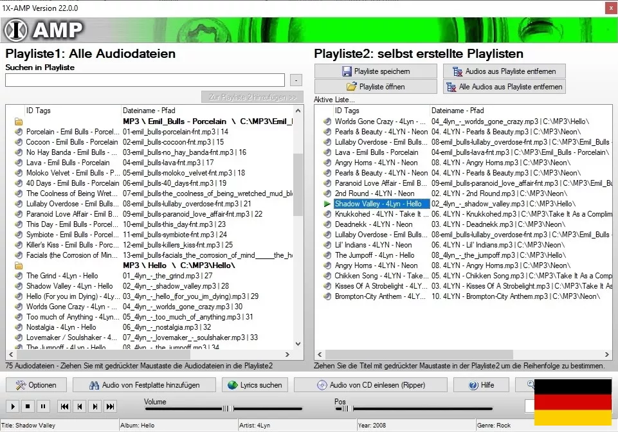Click Dateiname - Pfad column header in Playliste2

[520, 111]
